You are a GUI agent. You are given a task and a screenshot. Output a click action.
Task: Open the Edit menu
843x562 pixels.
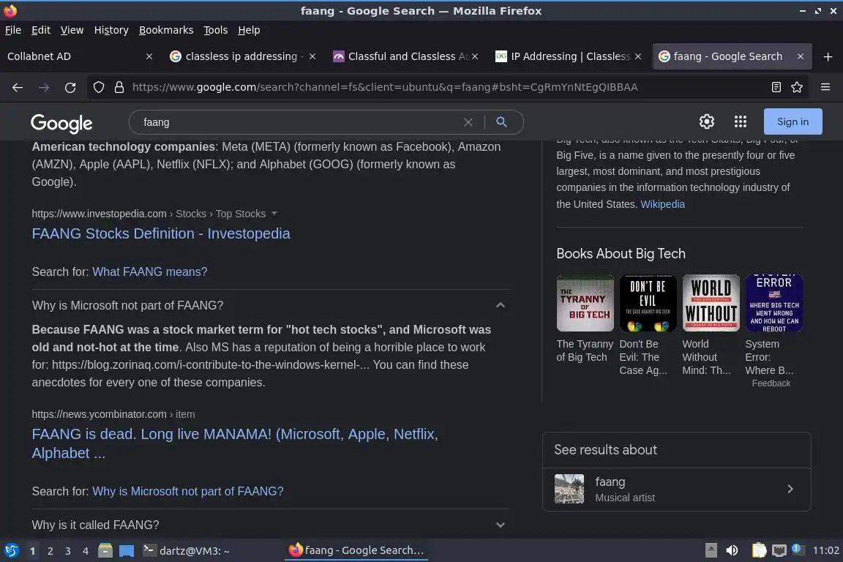41,30
